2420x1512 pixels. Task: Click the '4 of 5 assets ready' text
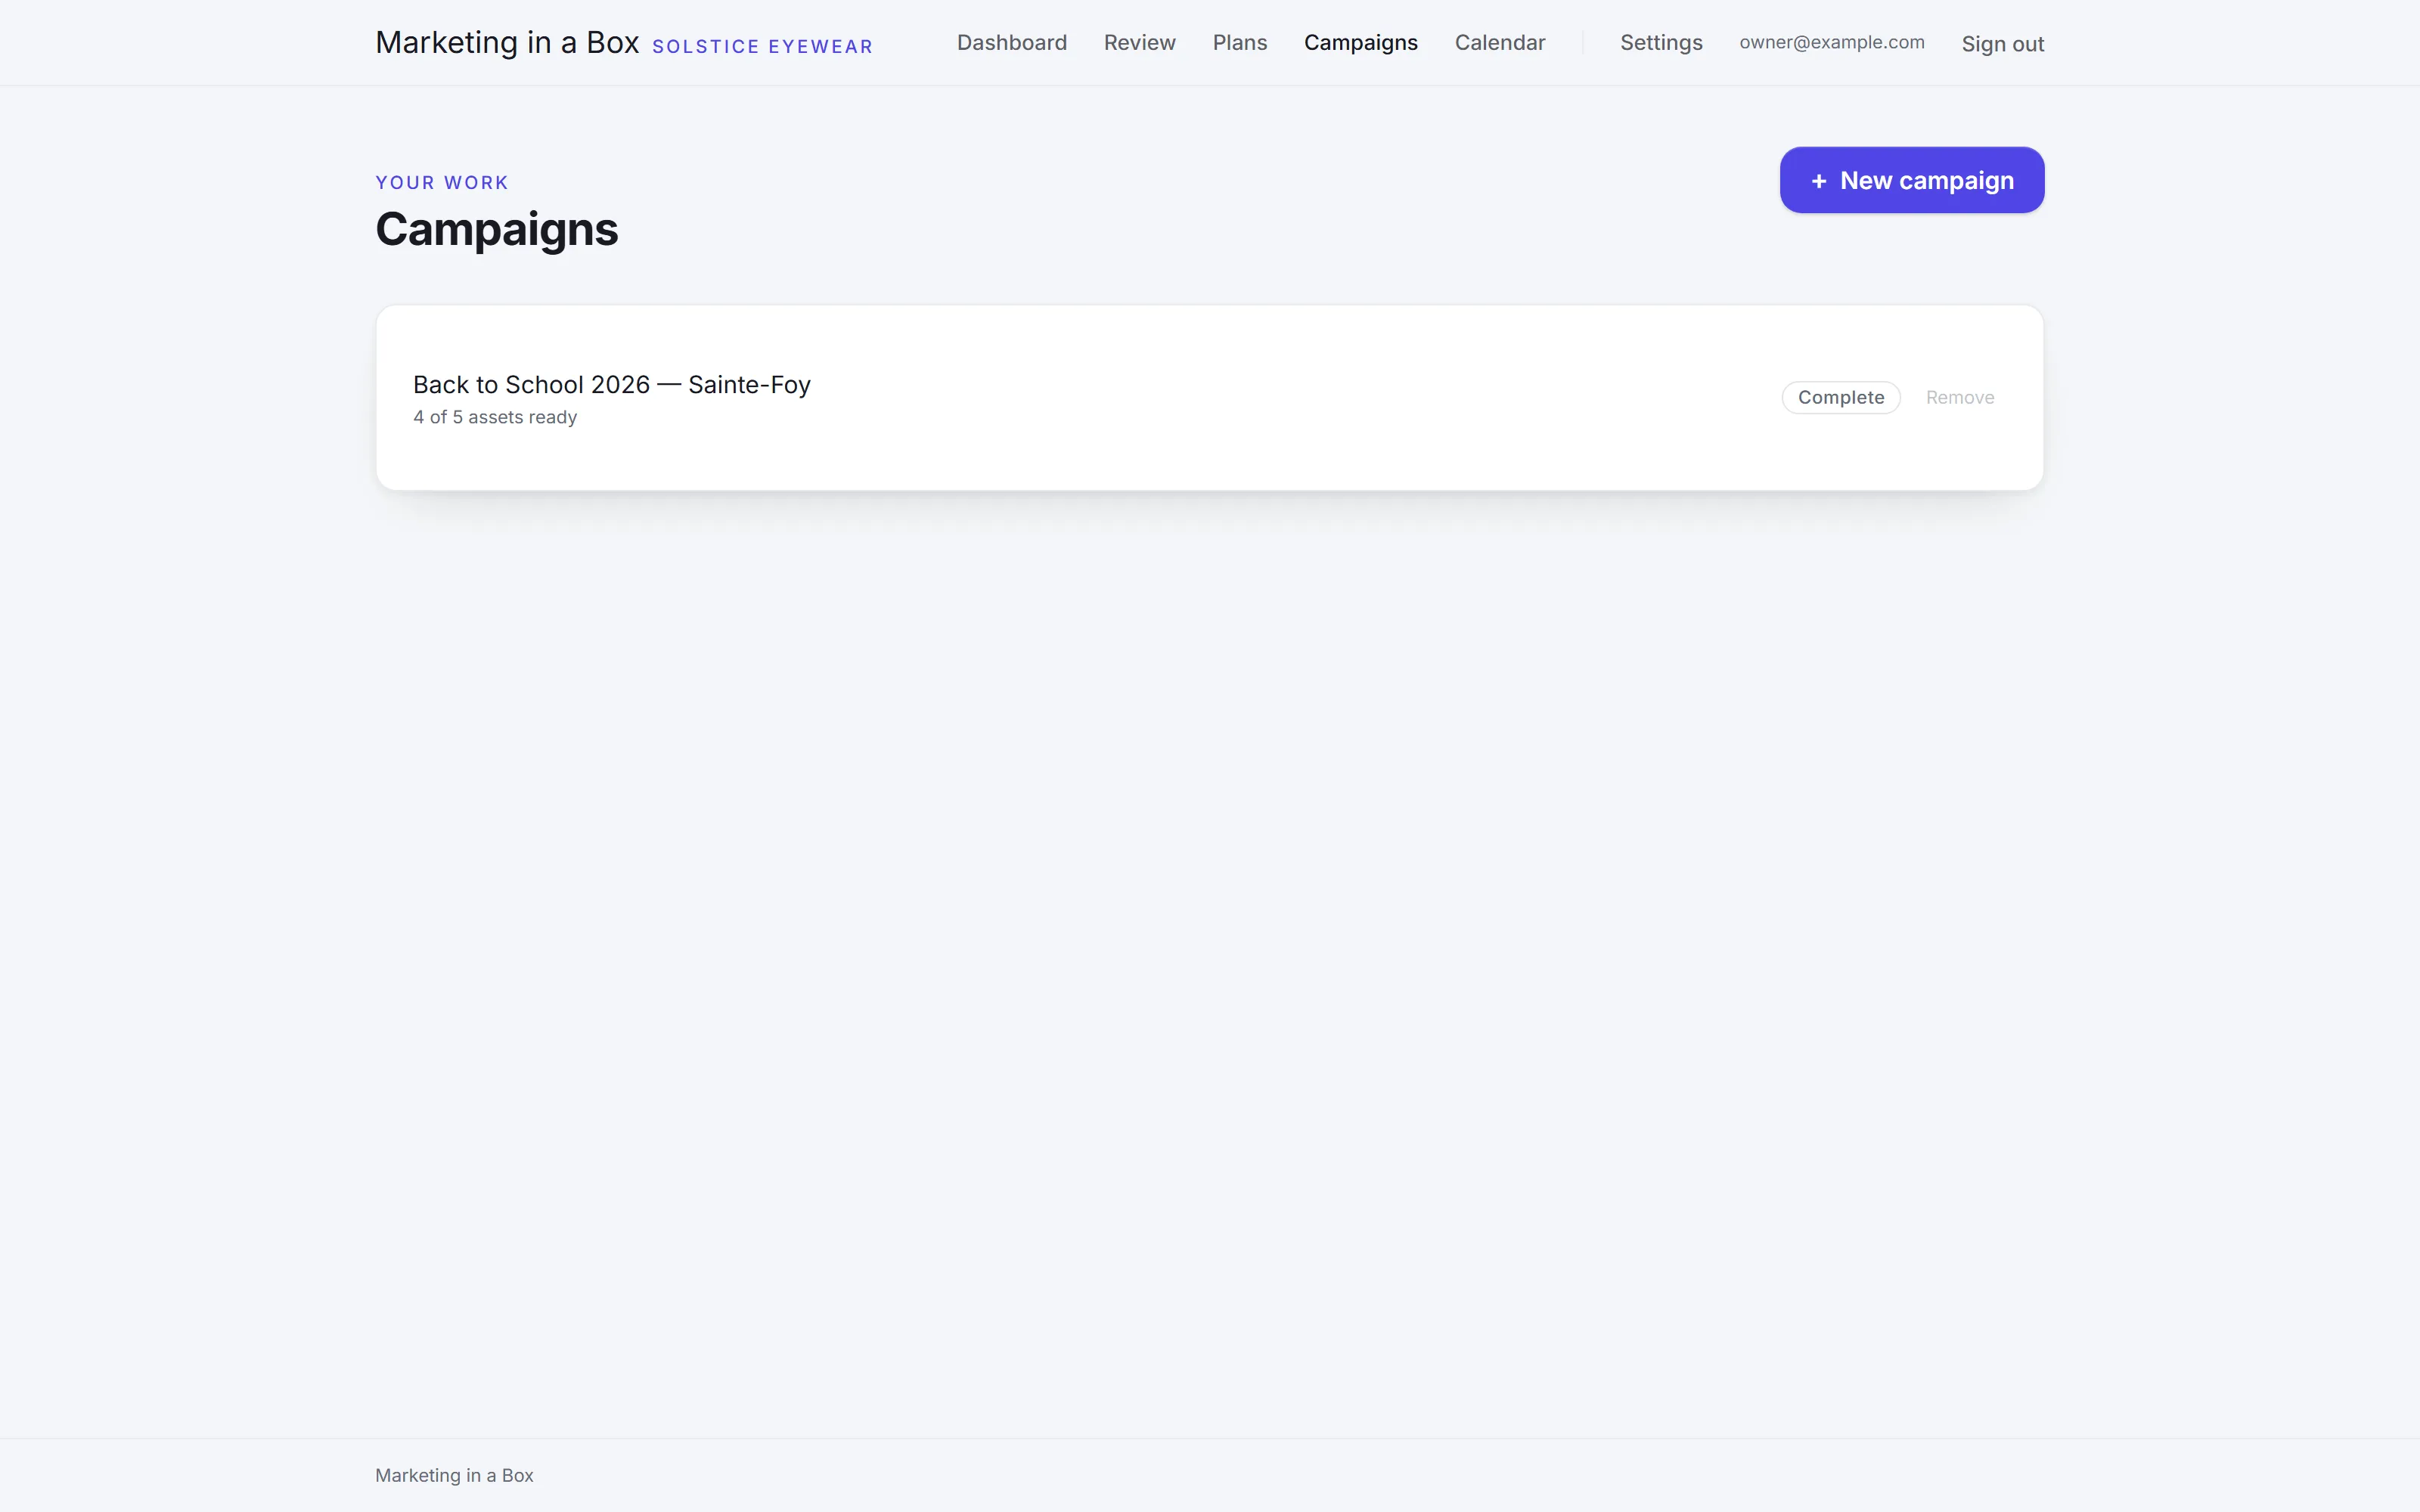(495, 417)
